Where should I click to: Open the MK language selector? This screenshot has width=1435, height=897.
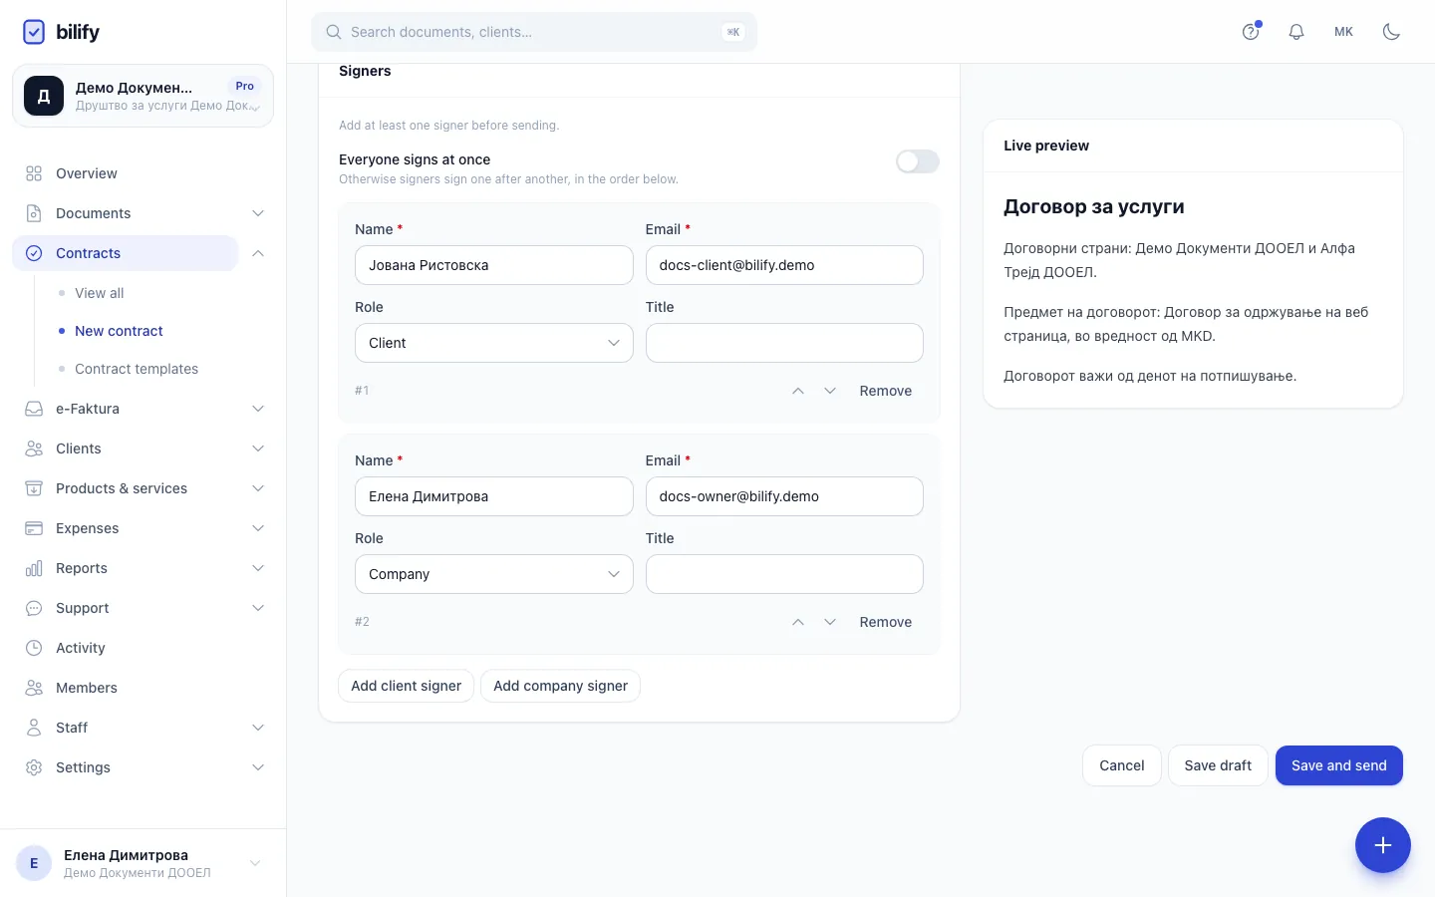(1344, 32)
